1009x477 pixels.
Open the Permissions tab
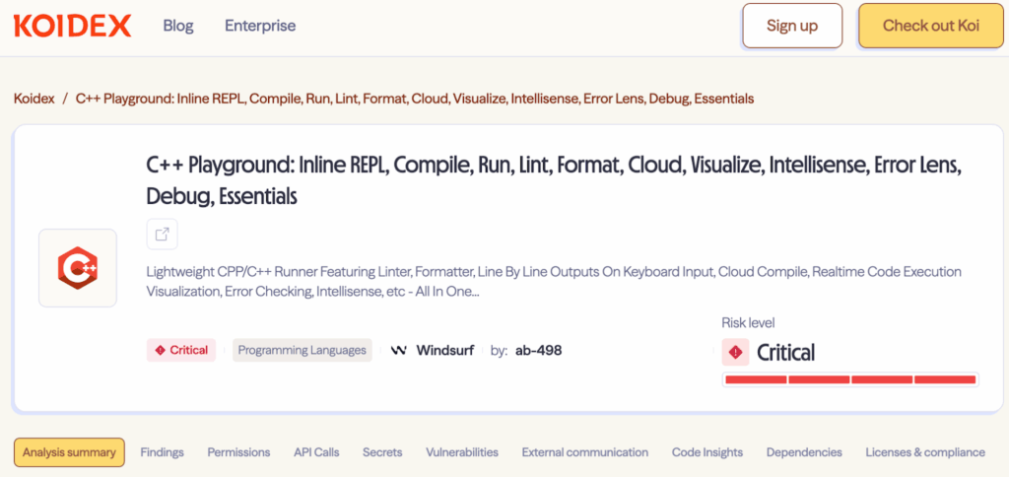tap(238, 452)
